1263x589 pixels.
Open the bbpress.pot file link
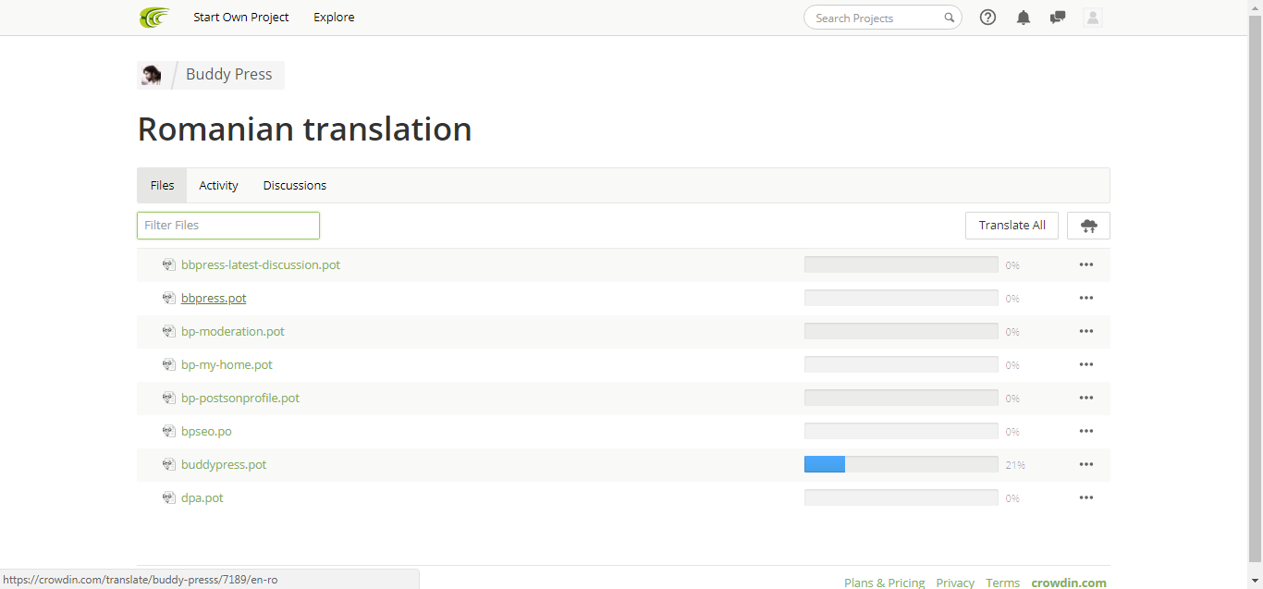[214, 298]
